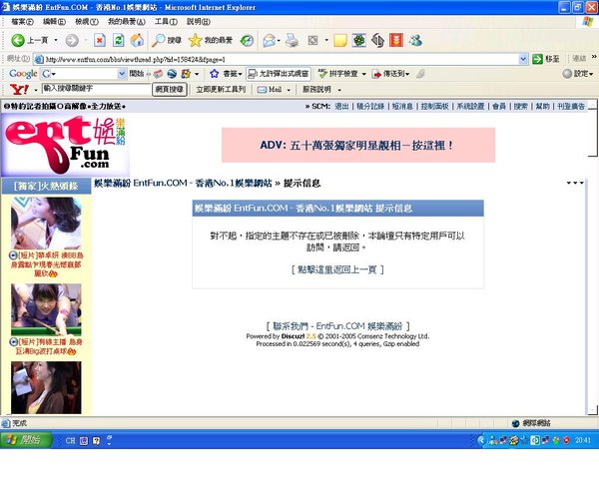The height and width of the screenshot is (483, 599).
Task: Print the page with printer icon
Action: (292, 40)
